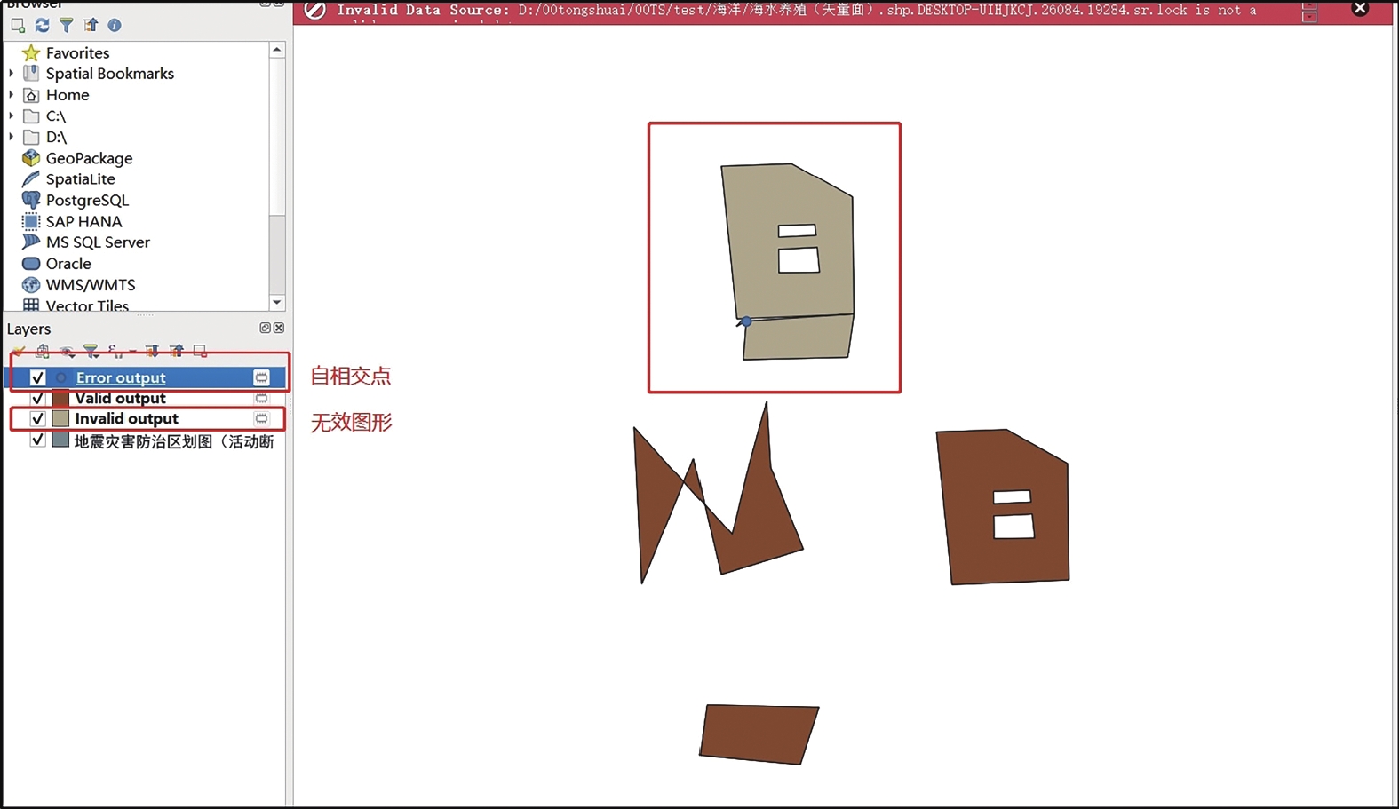Click memory layer indicator on Valid output

click(x=261, y=398)
